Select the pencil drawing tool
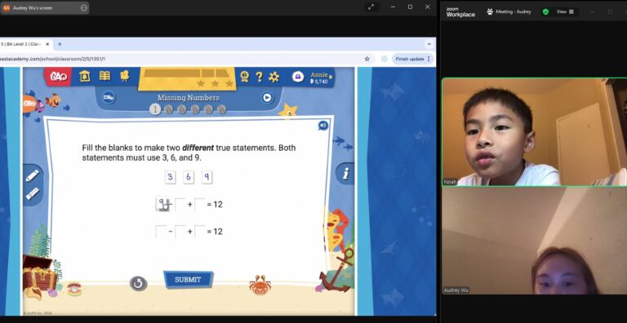The image size is (627, 323). (x=32, y=176)
